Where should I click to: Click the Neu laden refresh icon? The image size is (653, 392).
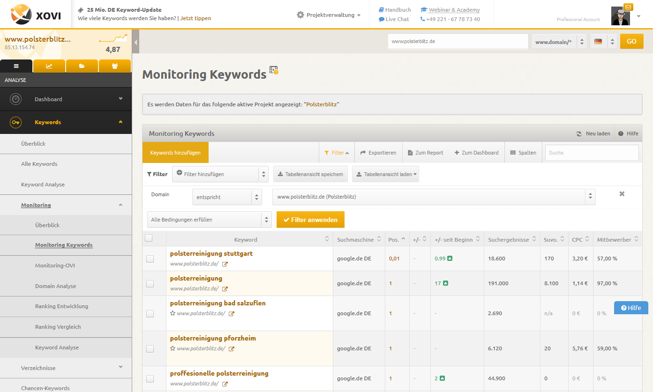579,134
